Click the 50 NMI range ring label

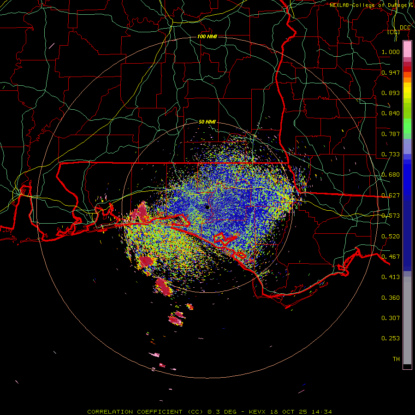coord(207,122)
